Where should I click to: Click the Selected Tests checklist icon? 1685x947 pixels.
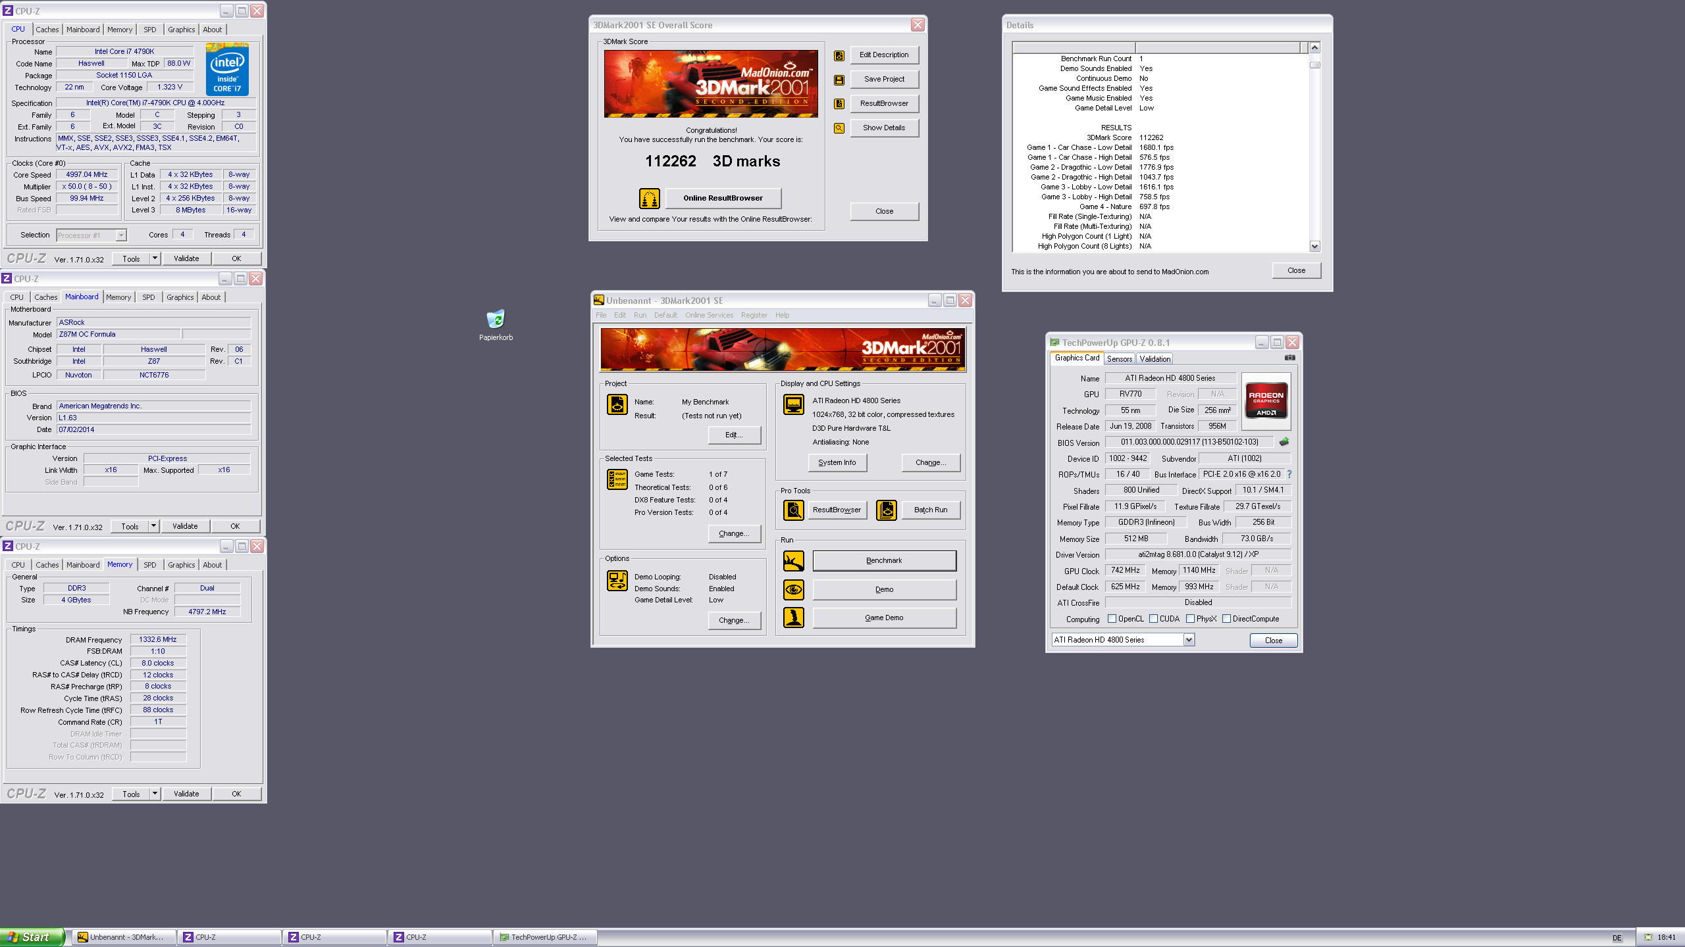coord(617,479)
